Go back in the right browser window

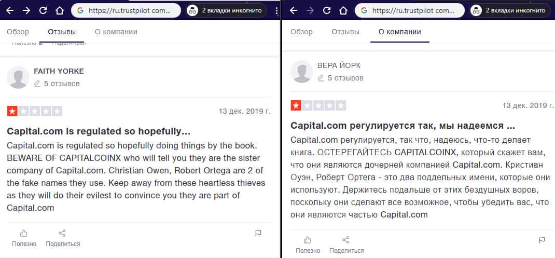[x=293, y=10]
